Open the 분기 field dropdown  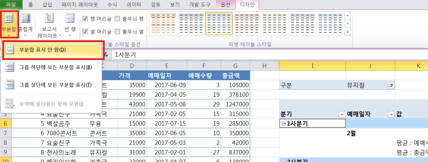pyautogui.click(x=342, y=115)
